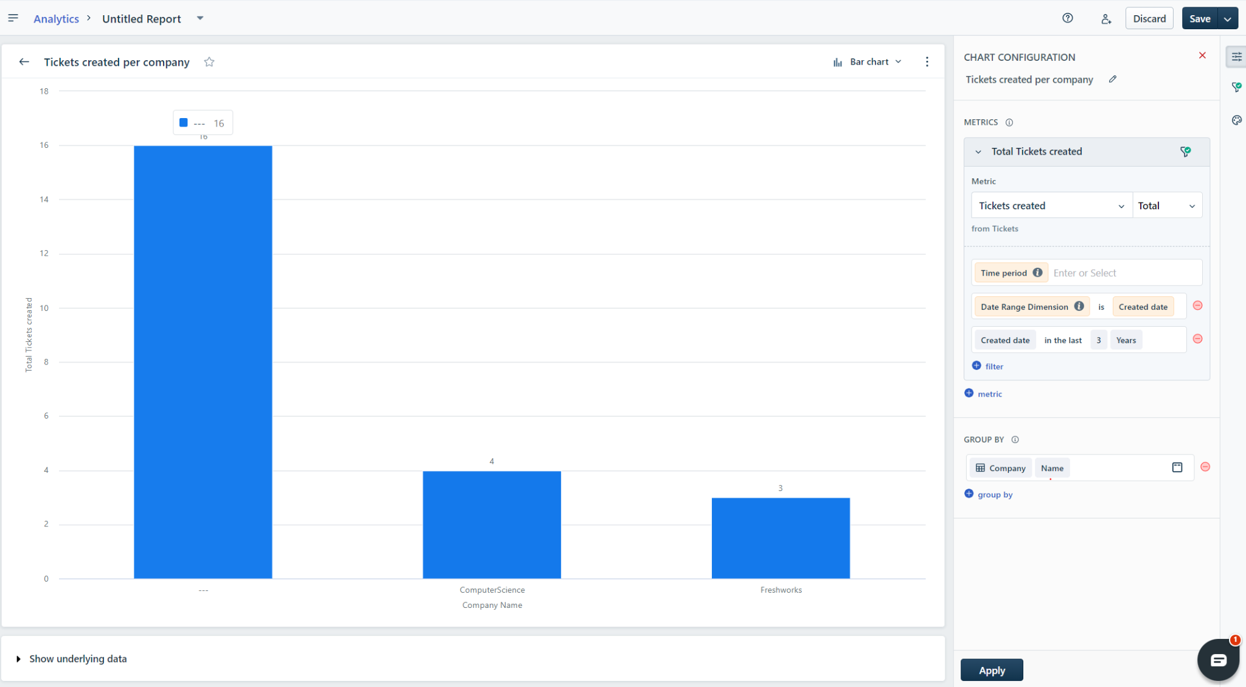Click Analytics breadcrumb link
The image size is (1246, 687).
pos(56,19)
